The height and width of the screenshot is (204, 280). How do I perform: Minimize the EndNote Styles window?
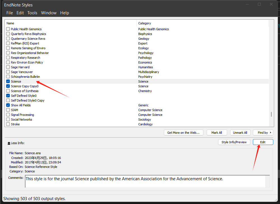247,4
